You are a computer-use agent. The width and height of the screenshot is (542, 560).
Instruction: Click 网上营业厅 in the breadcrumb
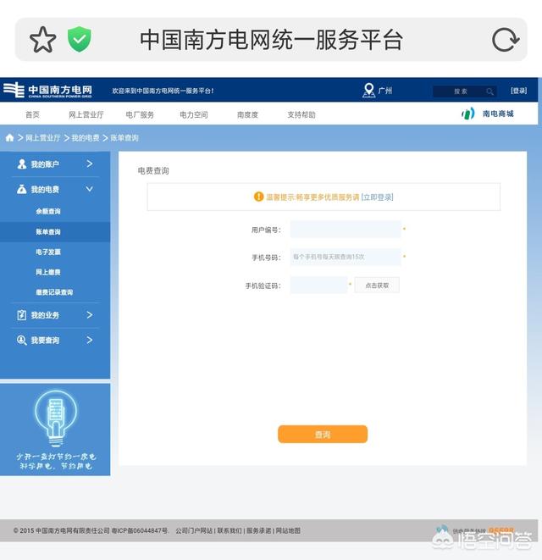(43, 138)
